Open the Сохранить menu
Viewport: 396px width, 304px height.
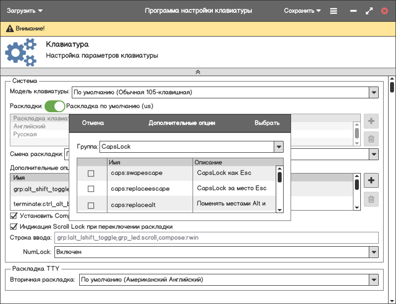point(302,11)
